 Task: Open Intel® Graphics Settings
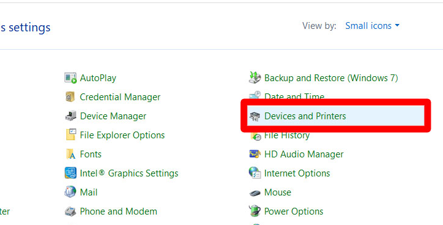[x=129, y=173]
